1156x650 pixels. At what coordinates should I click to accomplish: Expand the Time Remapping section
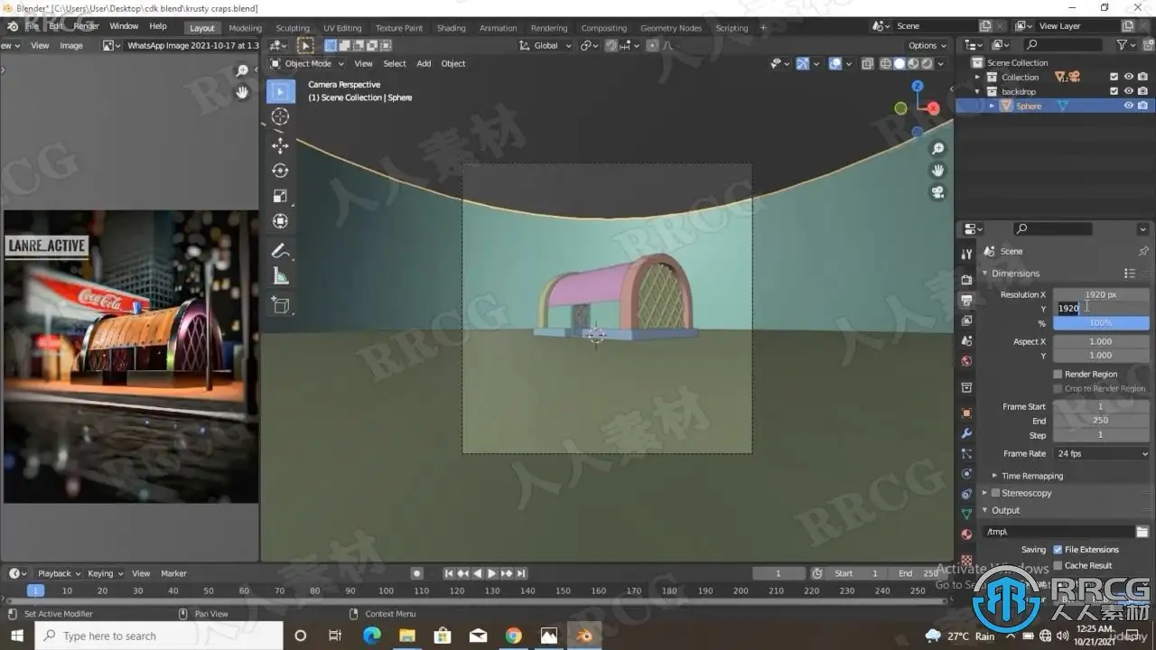pyautogui.click(x=1031, y=476)
